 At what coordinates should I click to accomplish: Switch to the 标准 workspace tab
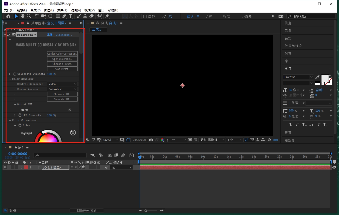pos(227,16)
